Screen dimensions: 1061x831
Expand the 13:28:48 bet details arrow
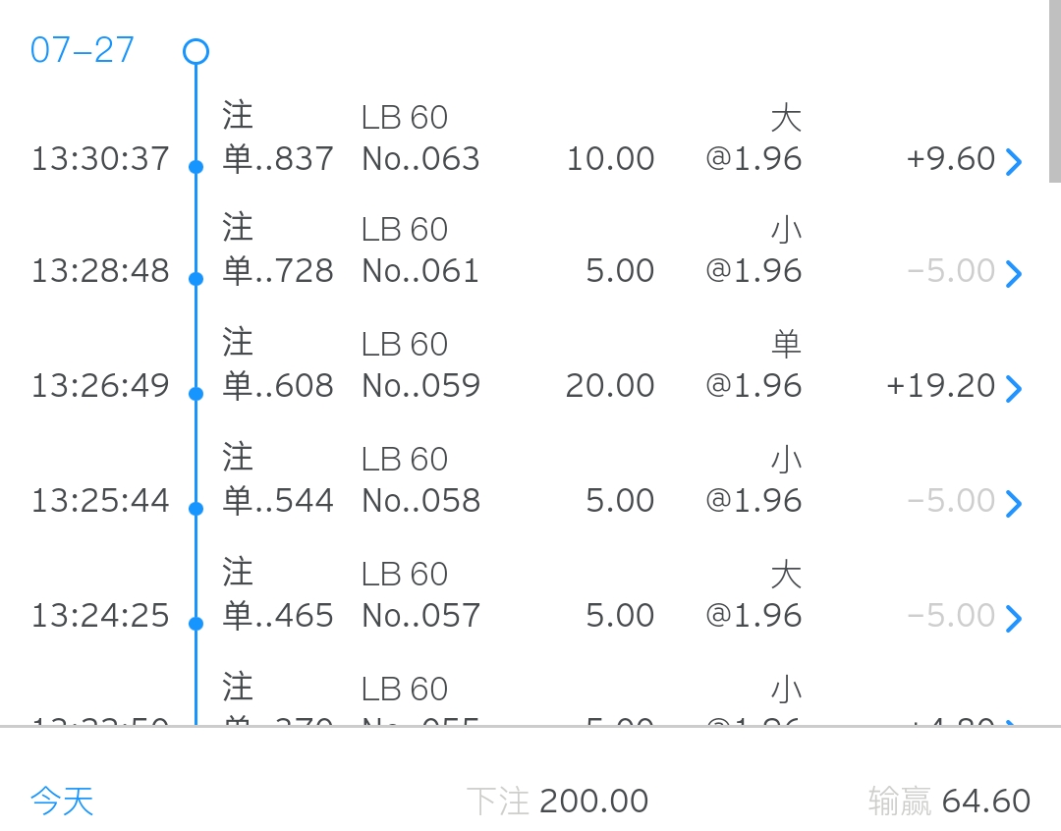1013,274
